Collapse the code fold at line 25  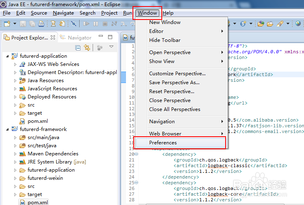[x=137, y=183]
